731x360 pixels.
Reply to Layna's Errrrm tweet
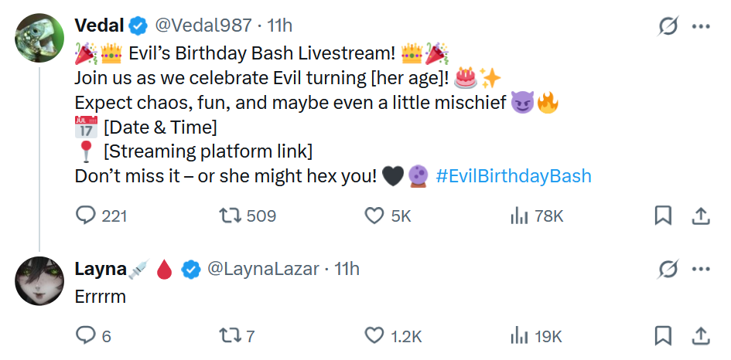[85, 335]
